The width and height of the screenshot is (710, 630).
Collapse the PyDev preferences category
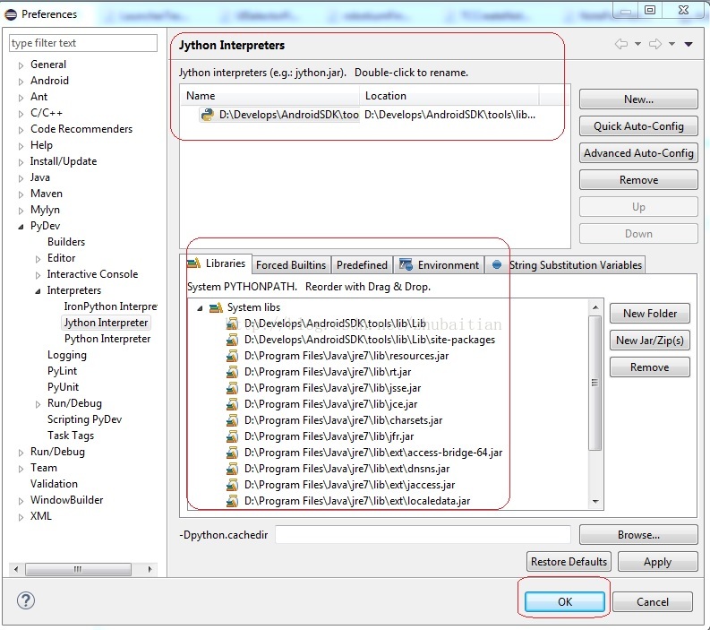[x=21, y=227]
